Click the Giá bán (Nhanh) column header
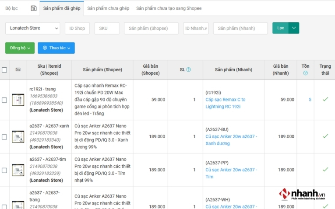Image resolution: width=335 pixels, height=209 pixels. [x=281, y=70]
